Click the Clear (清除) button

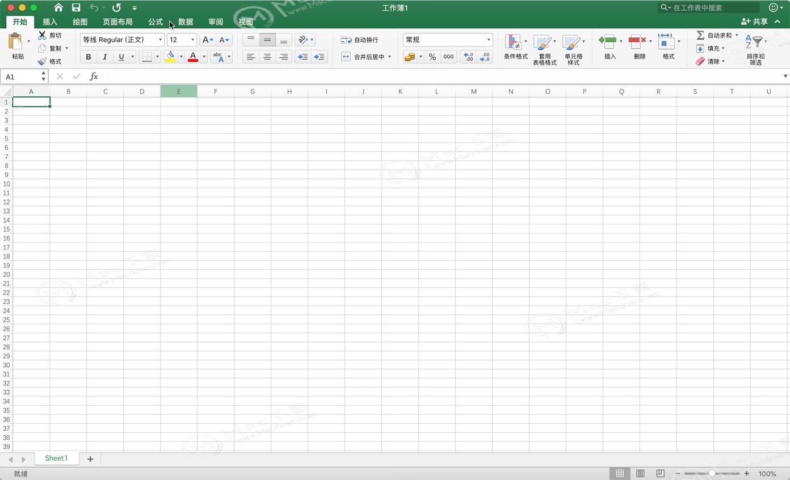click(710, 61)
